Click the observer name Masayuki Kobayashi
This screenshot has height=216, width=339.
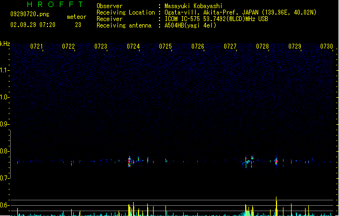coord(193,6)
